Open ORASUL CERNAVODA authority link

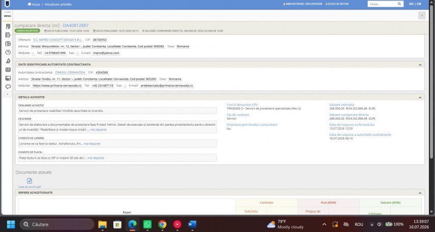pyautogui.click(x=70, y=72)
